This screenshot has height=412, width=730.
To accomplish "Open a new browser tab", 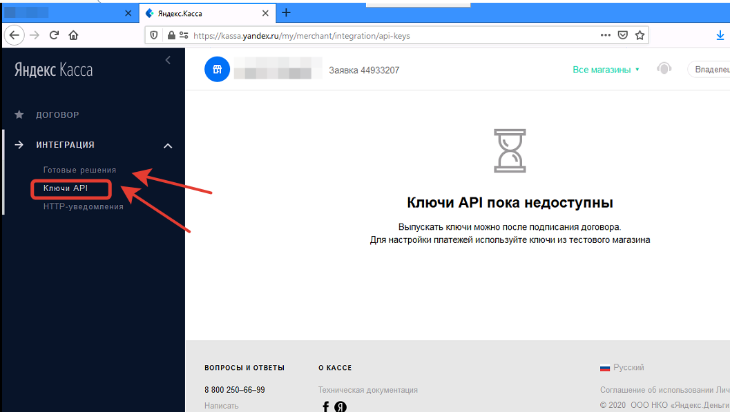I will pos(287,13).
